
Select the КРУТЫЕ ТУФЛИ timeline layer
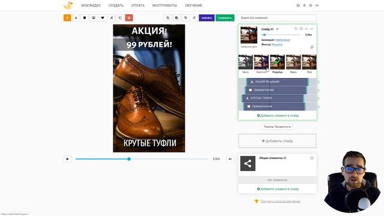(x=273, y=98)
